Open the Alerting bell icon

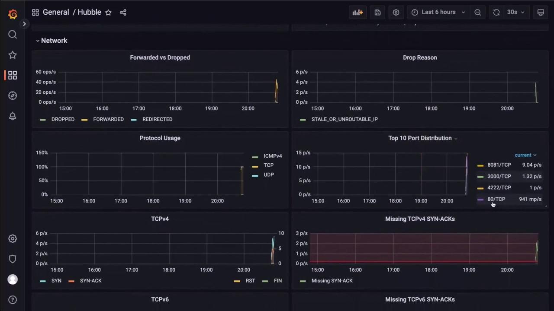click(13, 116)
